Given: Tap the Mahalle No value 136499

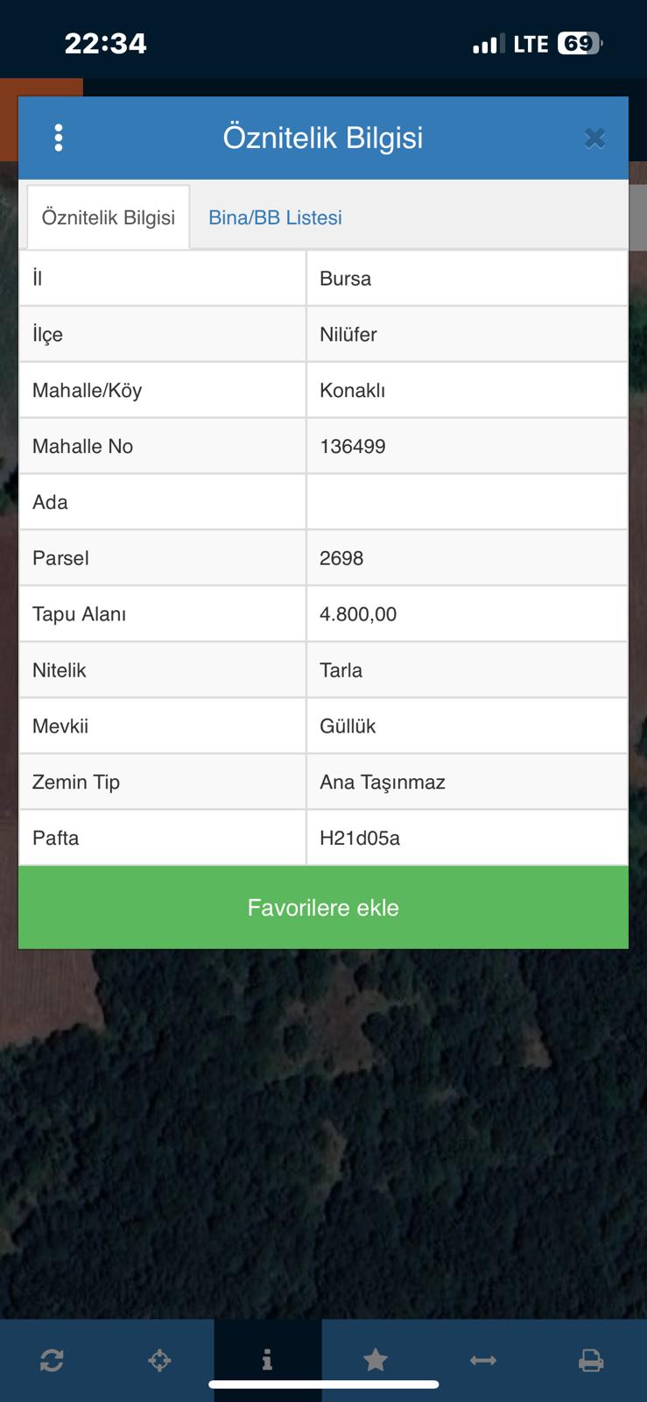Looking at the screenshot, I should 353,446.
